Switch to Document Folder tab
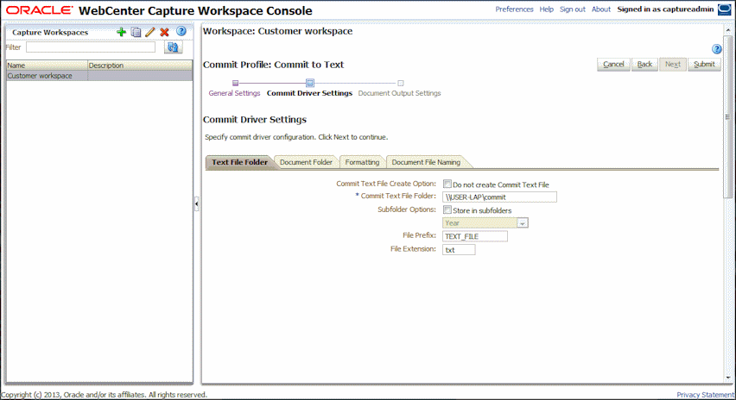Image resolution: width=736 pixels, height=400 pixels. coord(306,162)
